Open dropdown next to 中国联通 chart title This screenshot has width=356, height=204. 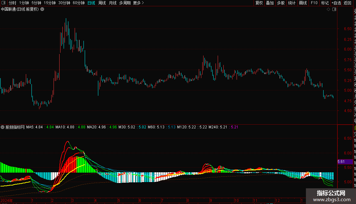(x=42, y=9)
